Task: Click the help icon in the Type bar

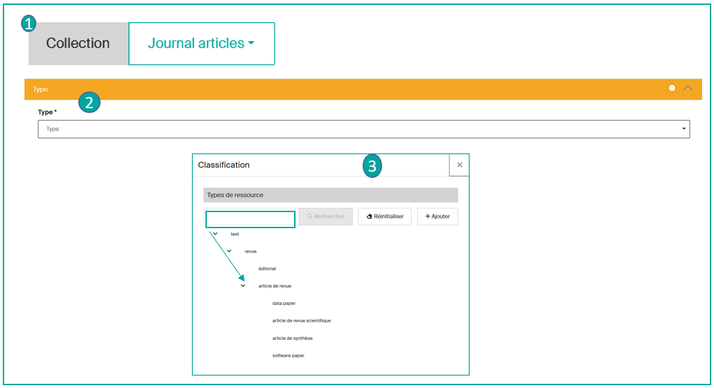Action: tap(671, 89)
